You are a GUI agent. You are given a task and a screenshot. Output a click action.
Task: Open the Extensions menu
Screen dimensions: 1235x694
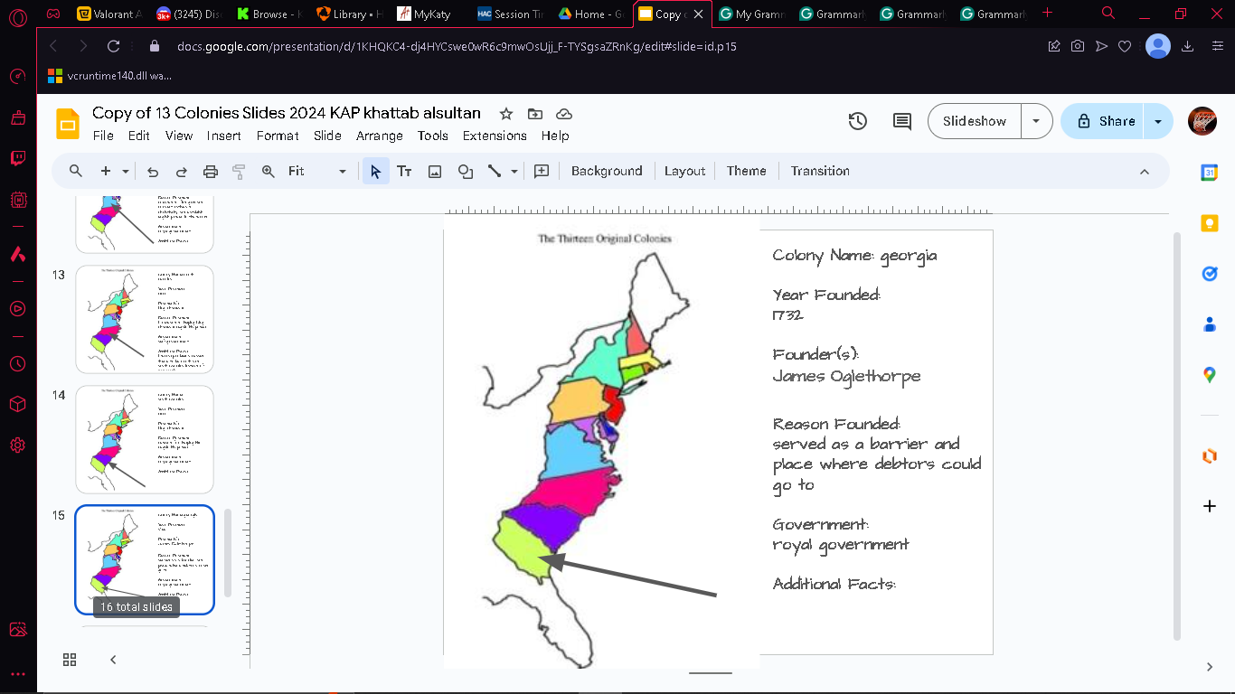[495, 136]
